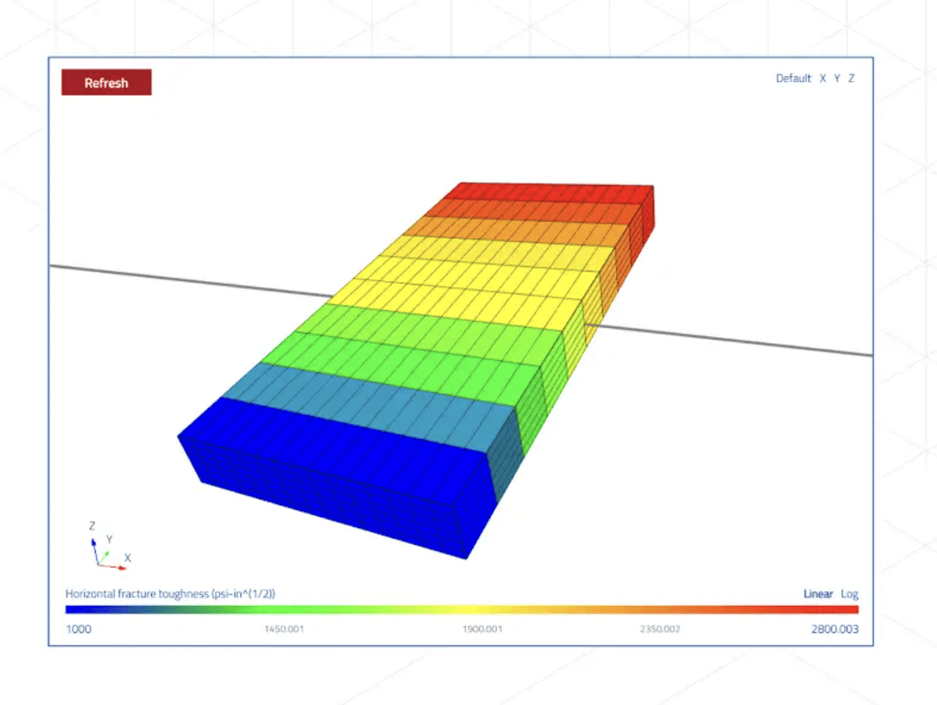Image resolution: width=937 pixels, height=705 pixels.
Task: Switch to the Y axis view
Action: click(x=837, y=78)
